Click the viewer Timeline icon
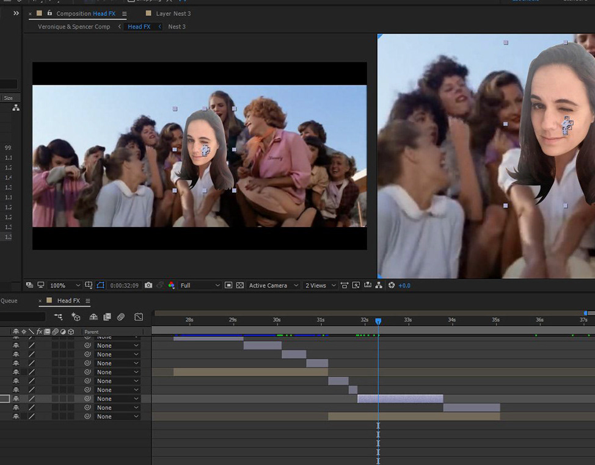The width and height of the screenshot is (595, 465). click(368, 285)
